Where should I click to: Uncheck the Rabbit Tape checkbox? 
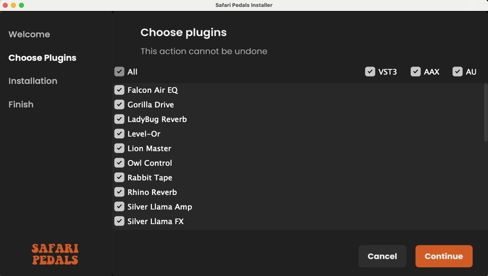coord(120,178)
